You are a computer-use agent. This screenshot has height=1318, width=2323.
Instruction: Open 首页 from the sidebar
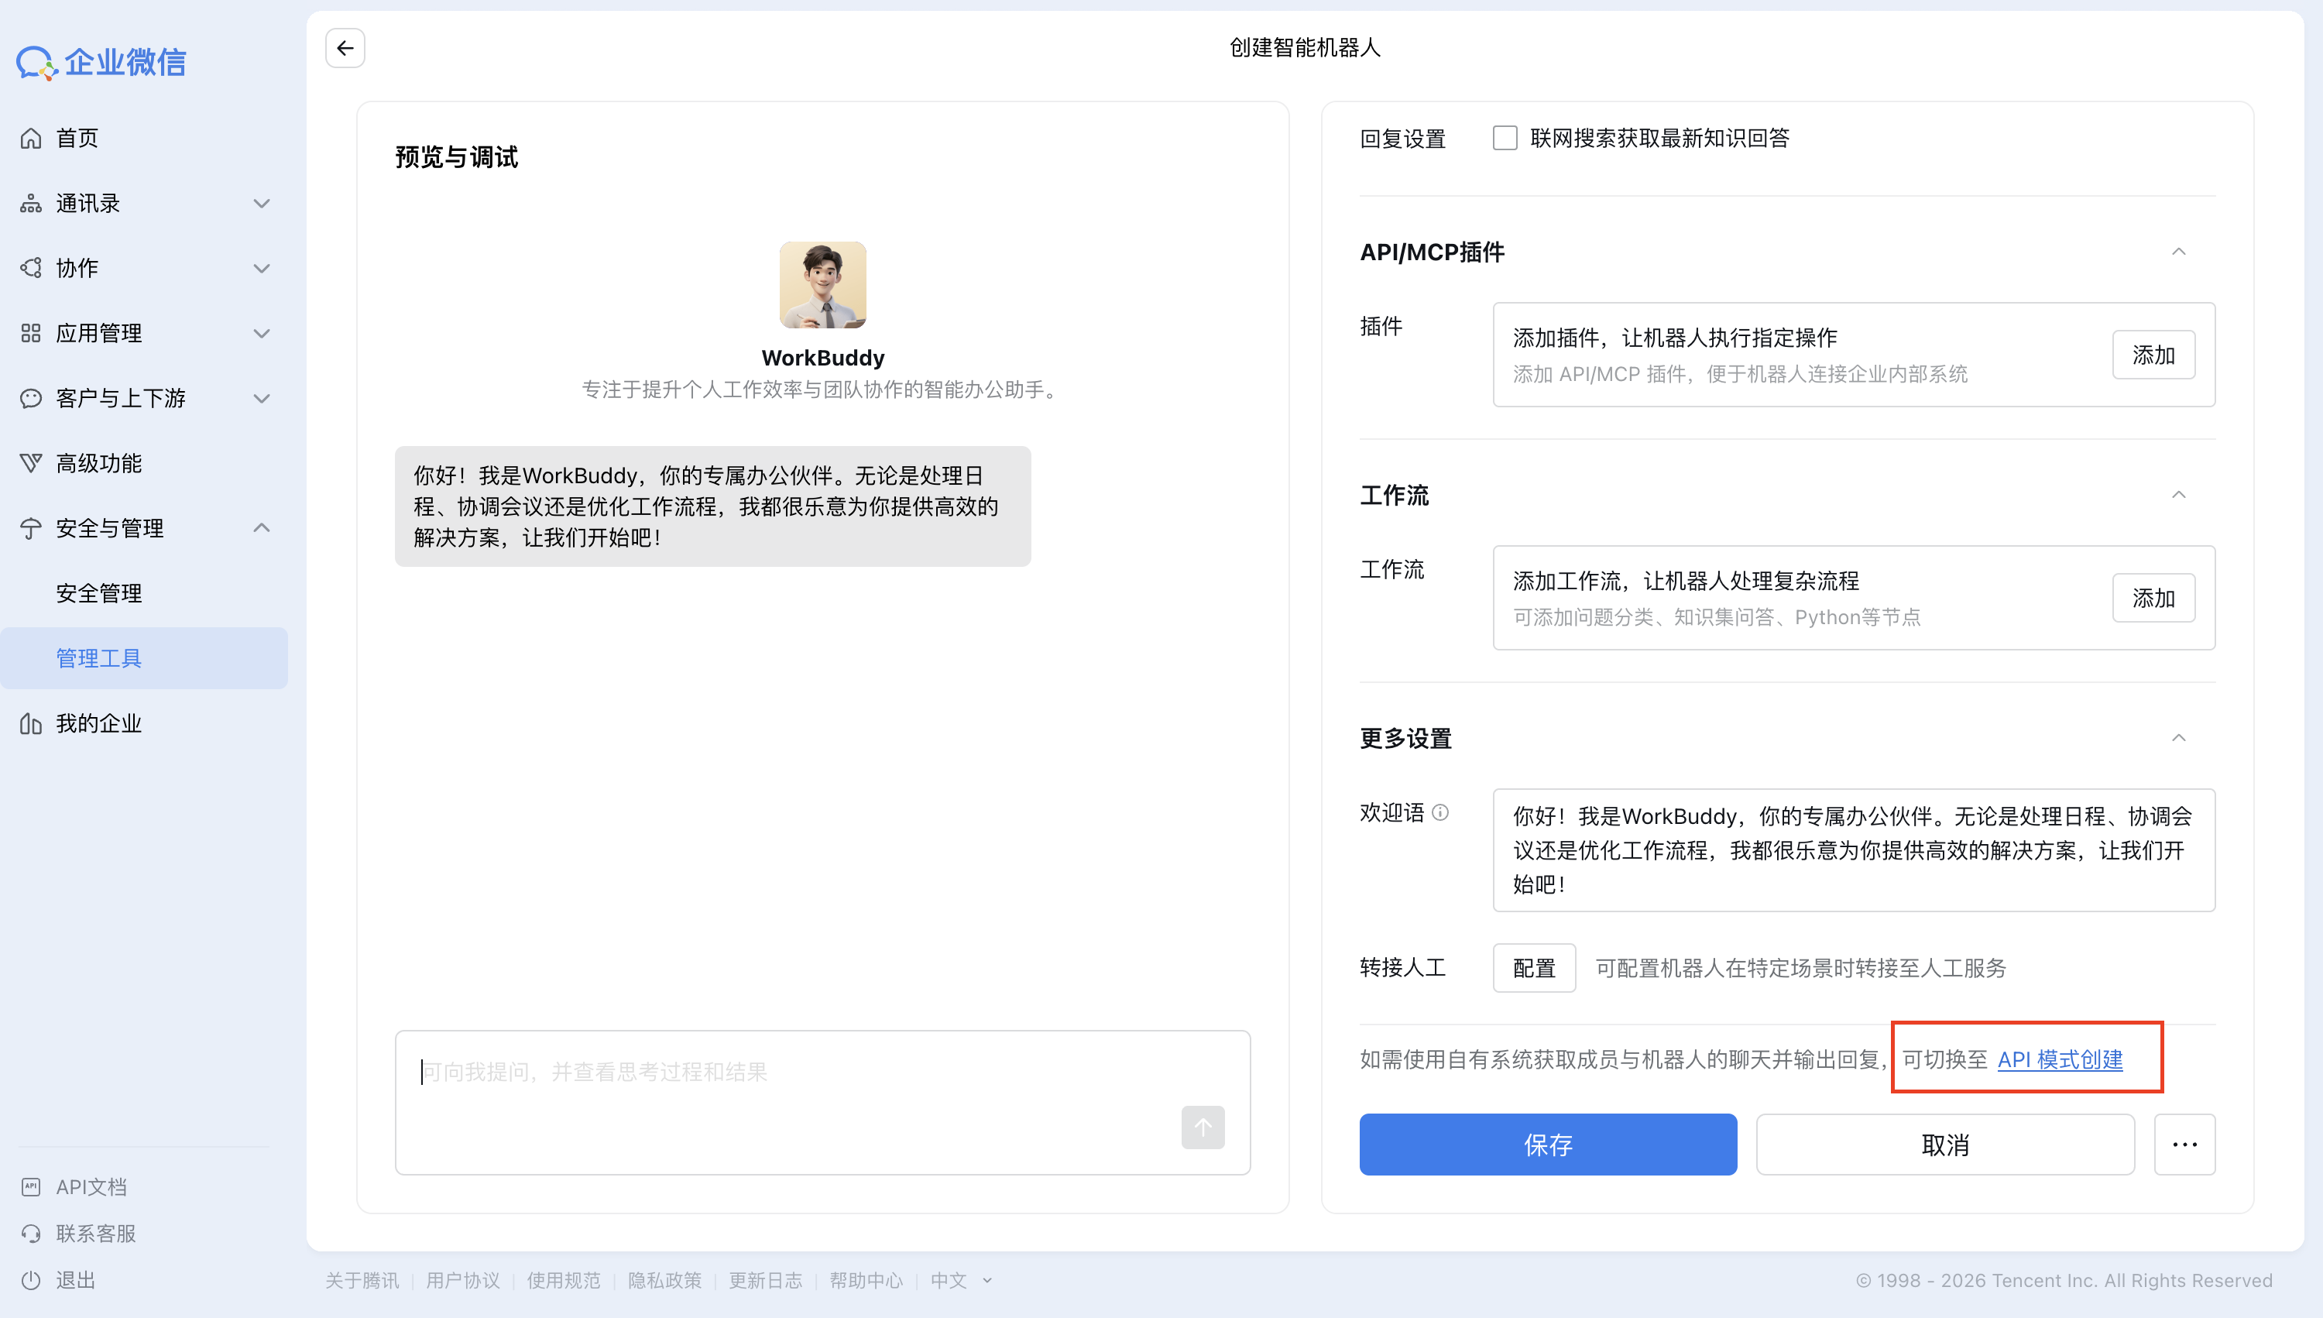(77, 138)
